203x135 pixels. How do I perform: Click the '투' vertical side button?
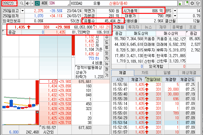107,48
